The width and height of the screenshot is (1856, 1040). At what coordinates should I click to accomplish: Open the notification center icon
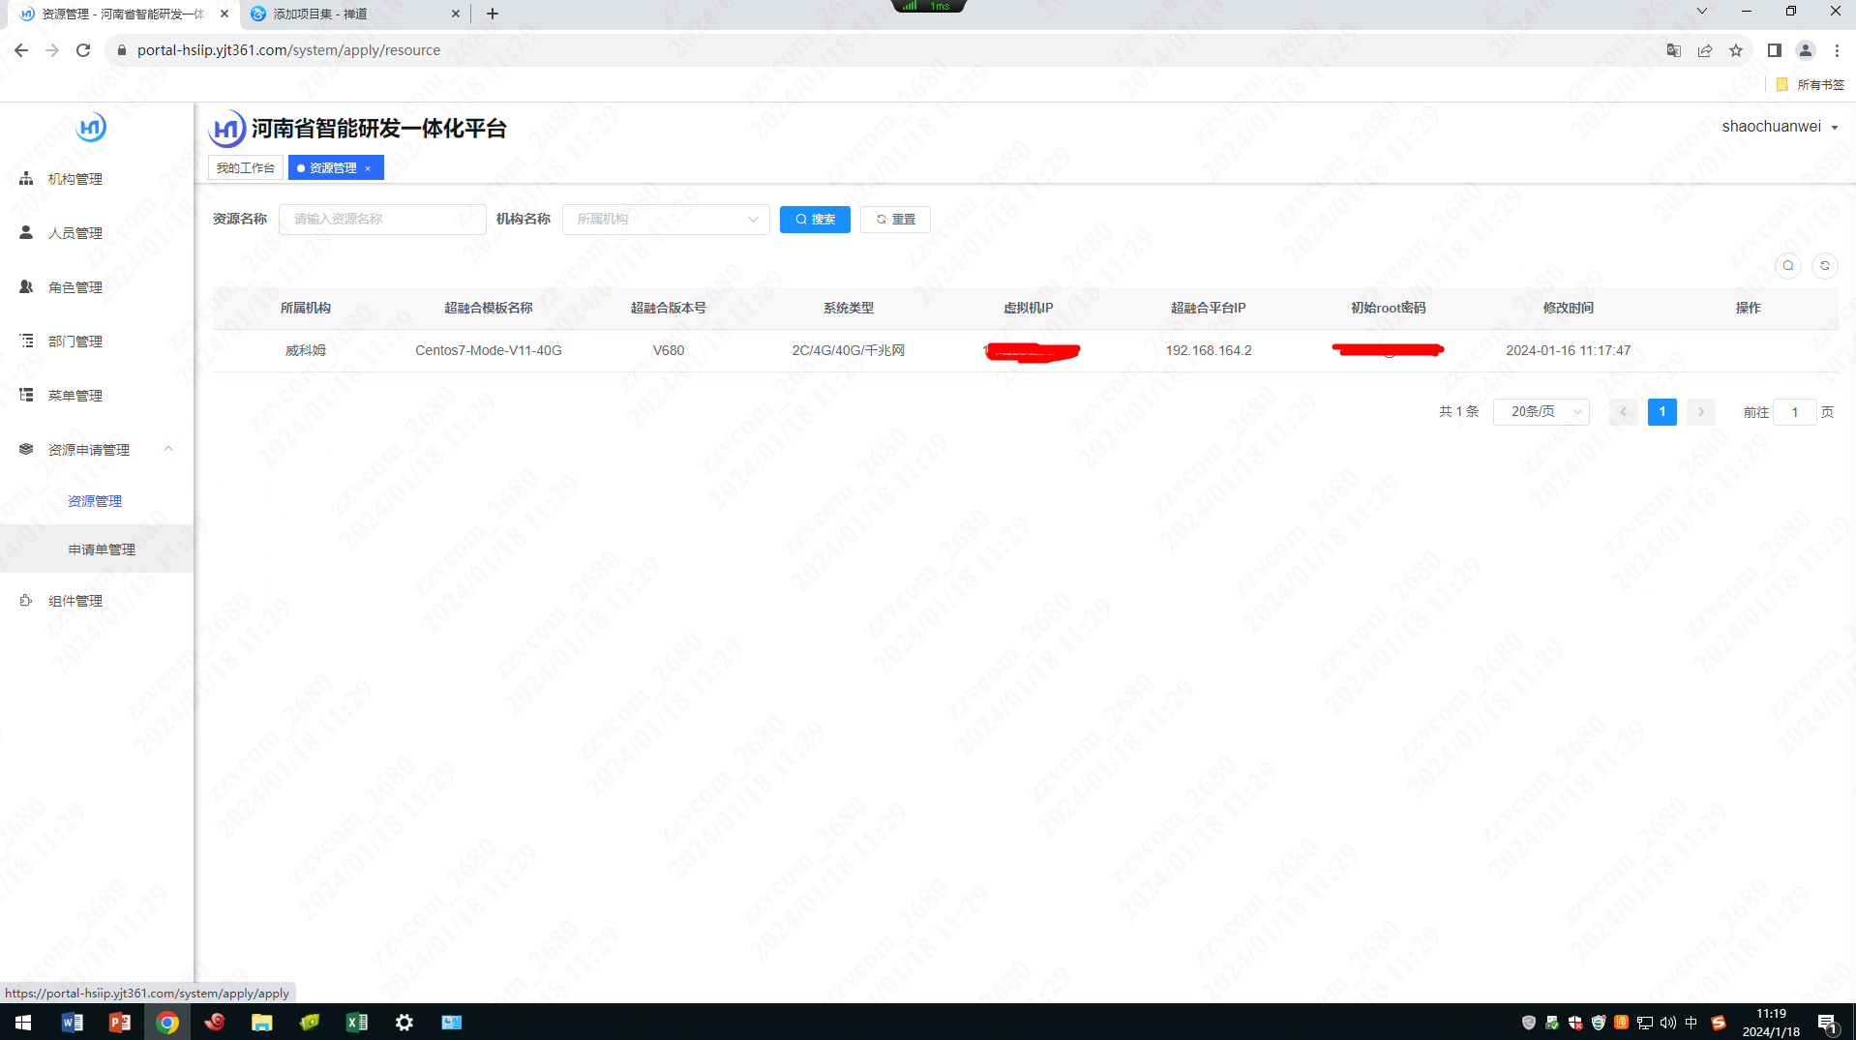pyautogui.click(x=1827, y=1023)
